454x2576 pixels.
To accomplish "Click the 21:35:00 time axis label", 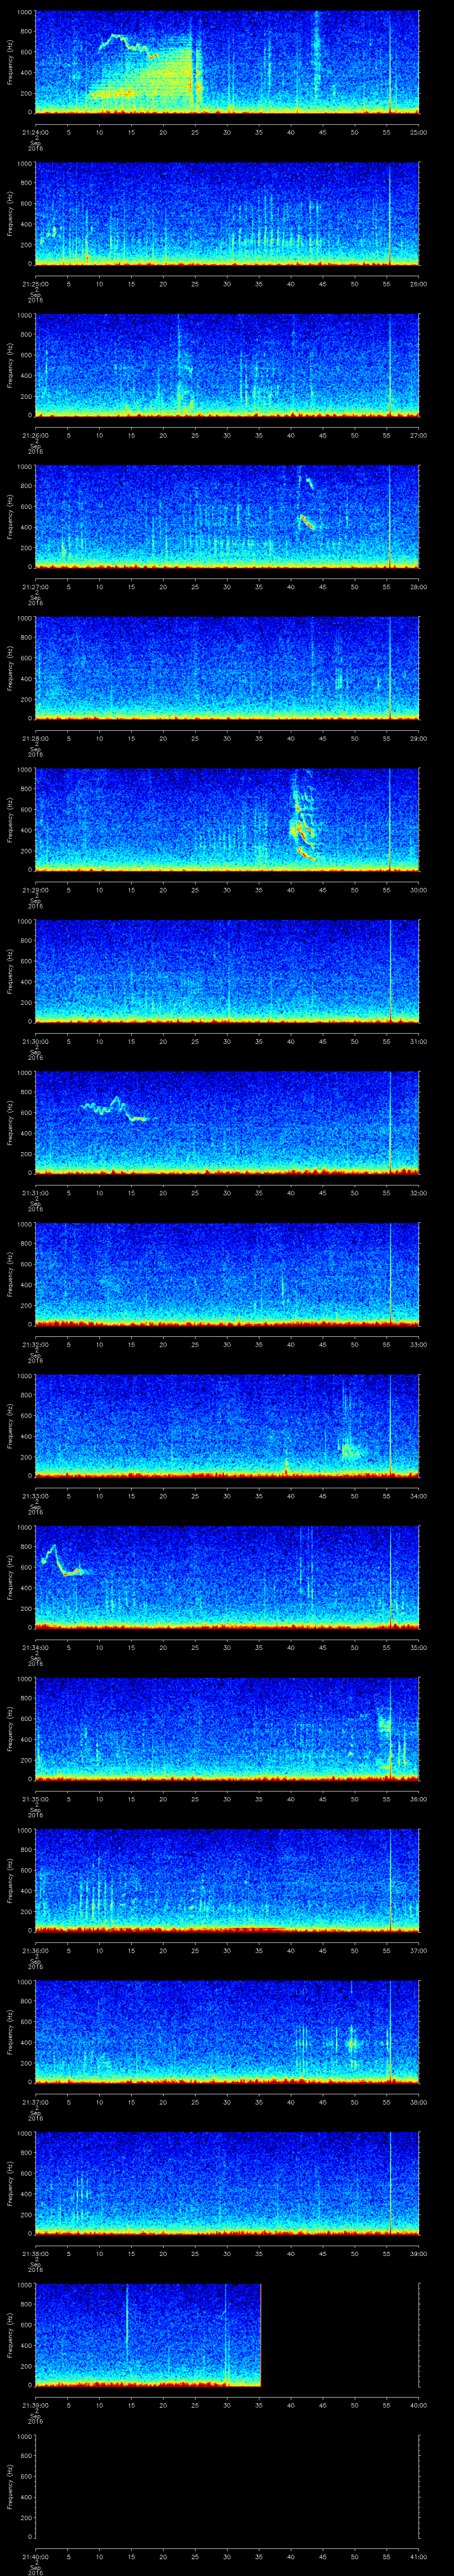I will click(35, 1798).
